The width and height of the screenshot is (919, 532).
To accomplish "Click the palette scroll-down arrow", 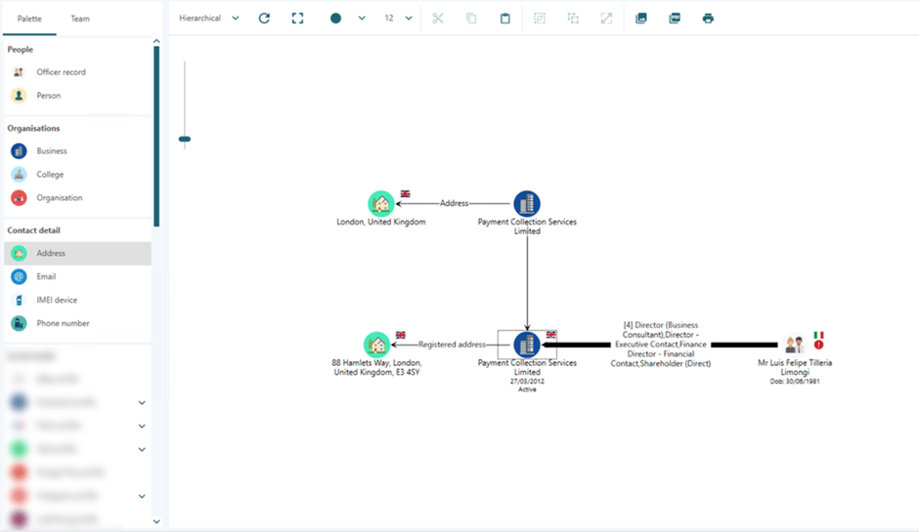I will tap(156, 521).
